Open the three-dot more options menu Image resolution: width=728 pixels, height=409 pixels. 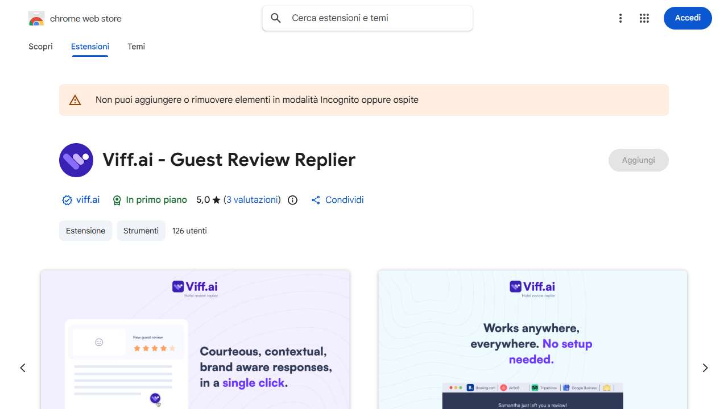pos(621,18)
